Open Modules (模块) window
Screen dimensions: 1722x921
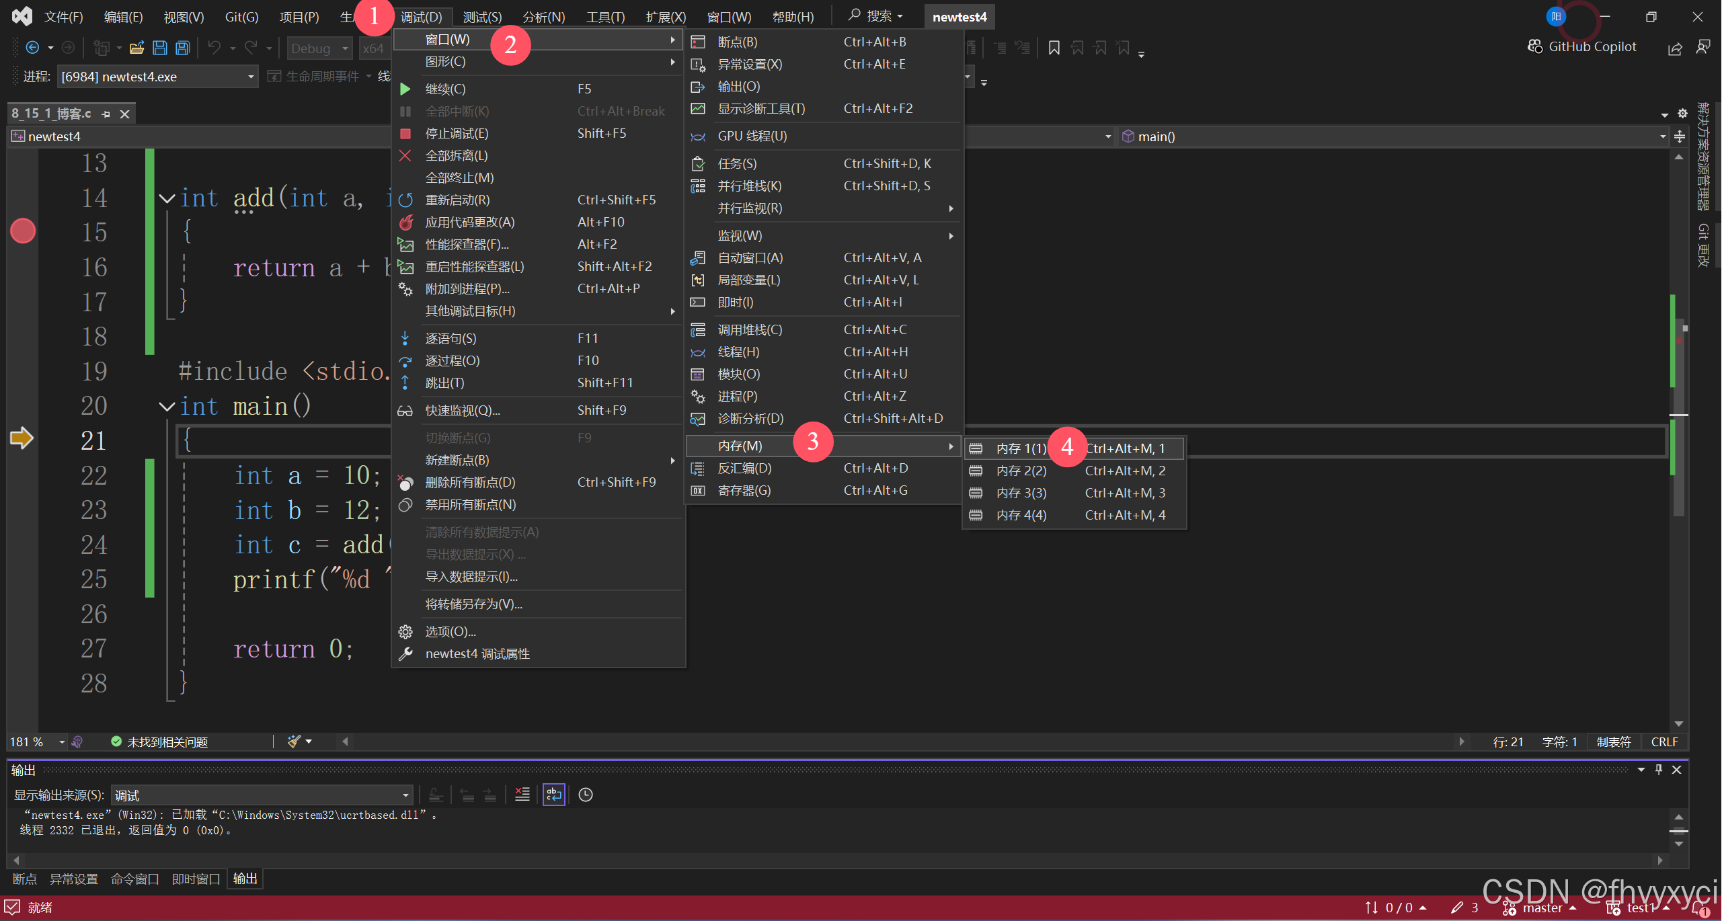pos(824,374)
